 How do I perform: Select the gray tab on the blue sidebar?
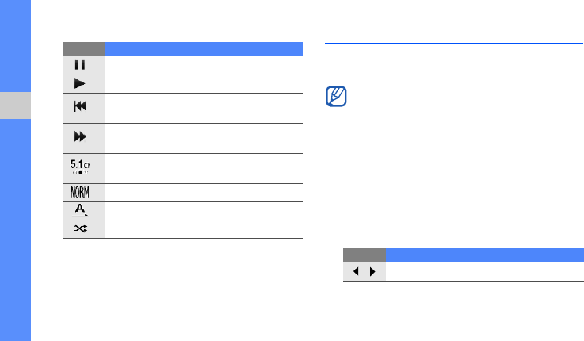[x=15, y=105]
